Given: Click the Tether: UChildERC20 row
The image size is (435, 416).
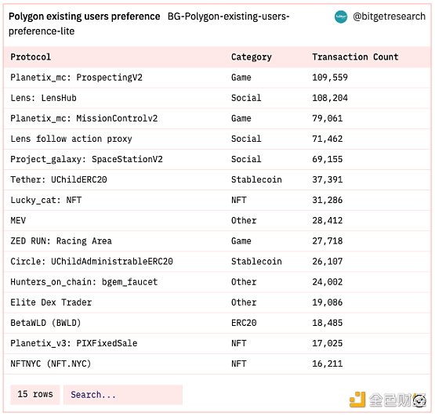Looking at the screenshot, I should 218,179.
